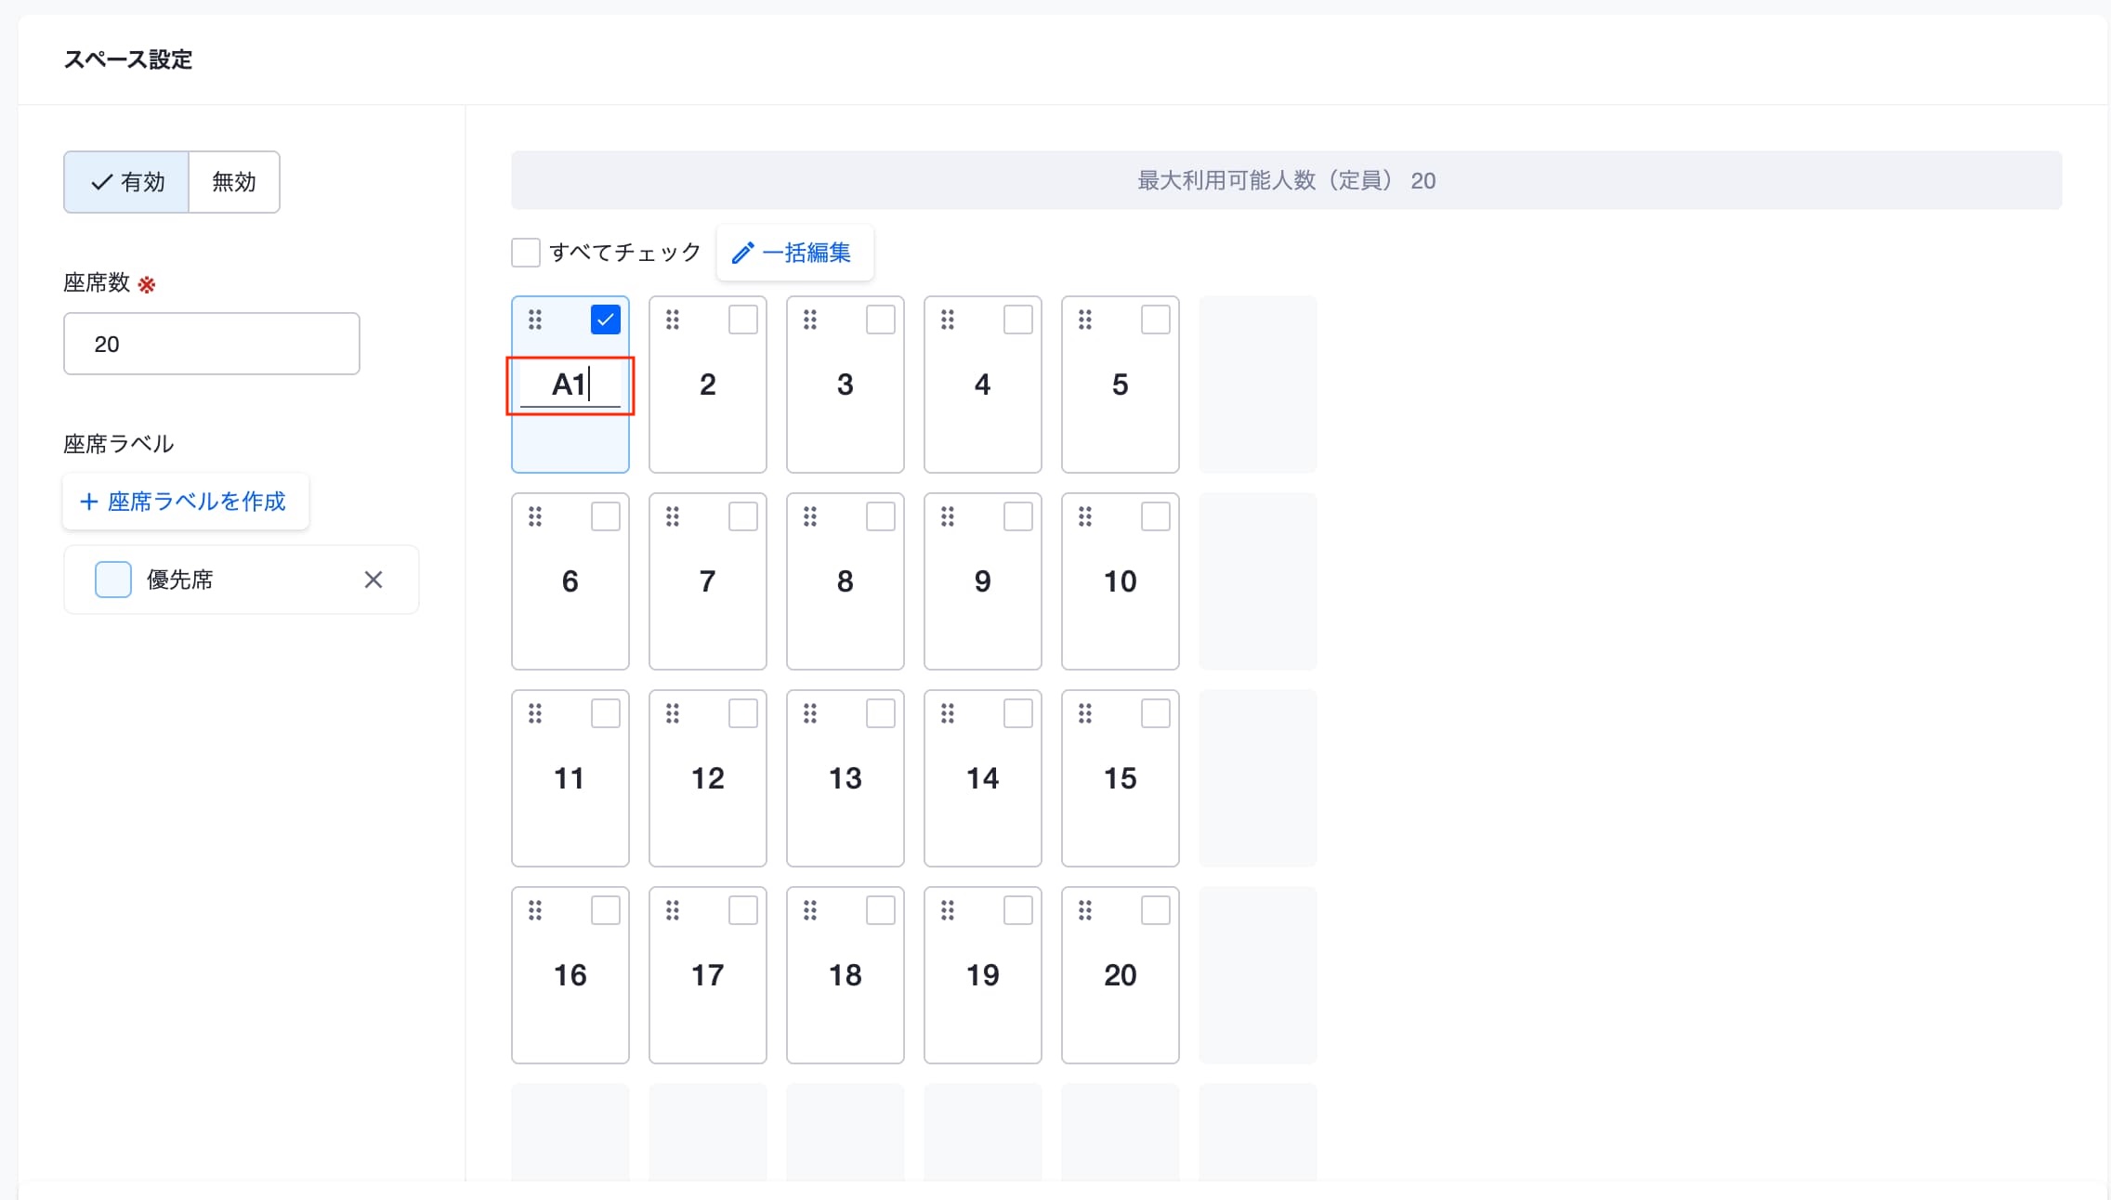Click drag handle icon on seat 2
This screenshot has height=1200, width=2111.
673,320
